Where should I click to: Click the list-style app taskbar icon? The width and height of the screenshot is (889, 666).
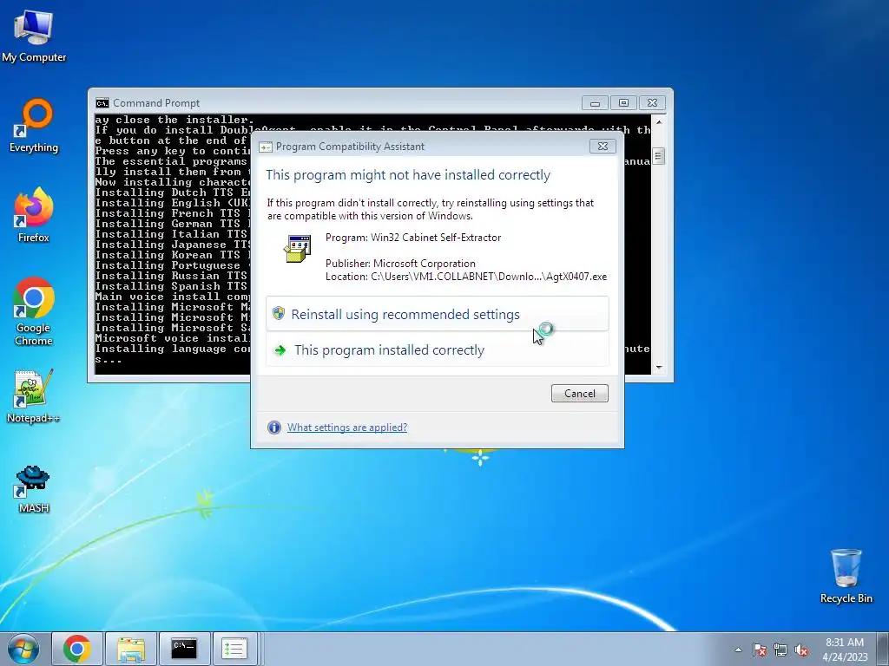click(x=234, y=649)
